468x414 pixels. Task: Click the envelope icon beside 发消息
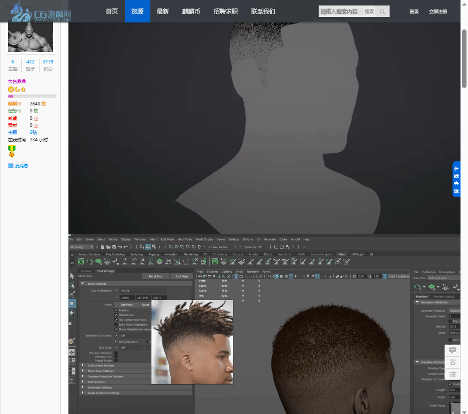(x=10, y=165)
